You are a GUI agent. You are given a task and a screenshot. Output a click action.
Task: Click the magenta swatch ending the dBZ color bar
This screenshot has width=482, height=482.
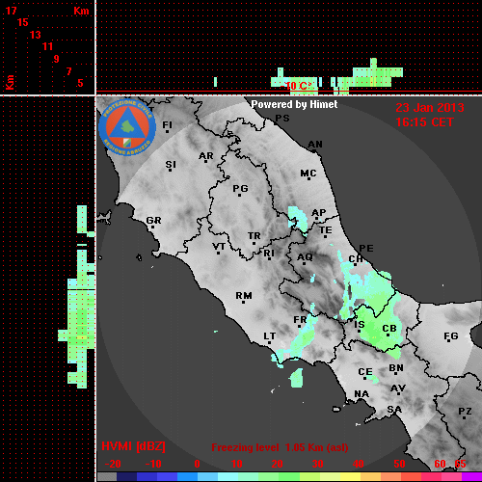point(471,476)
